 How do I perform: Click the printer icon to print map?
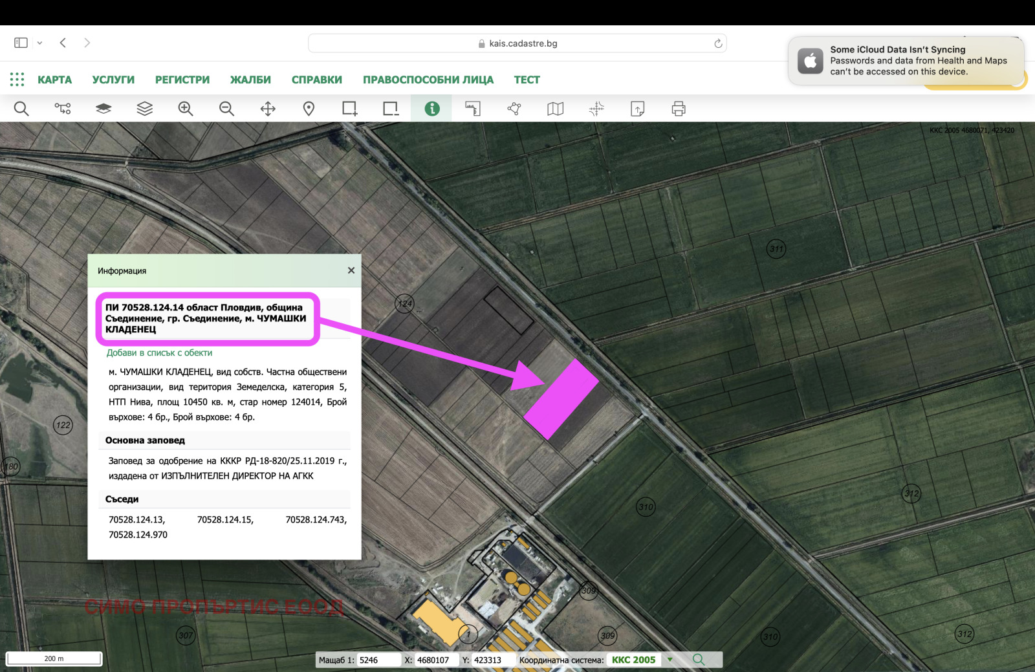(x=678, y=109)
